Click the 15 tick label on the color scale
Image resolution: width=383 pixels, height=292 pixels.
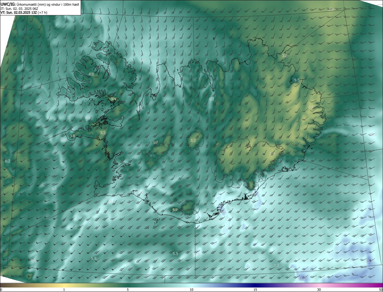tap(255, 290)
